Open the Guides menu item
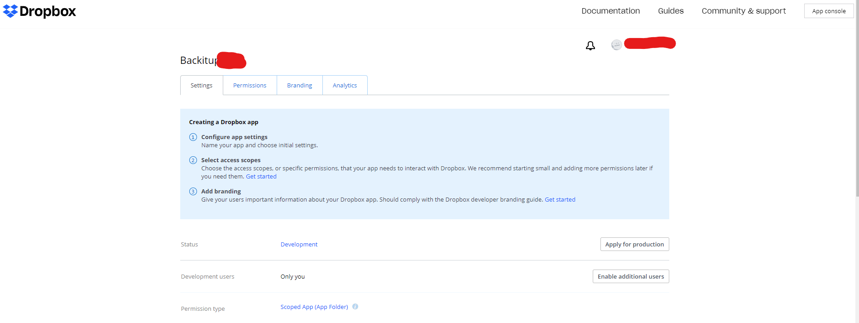 click(671, 11)
